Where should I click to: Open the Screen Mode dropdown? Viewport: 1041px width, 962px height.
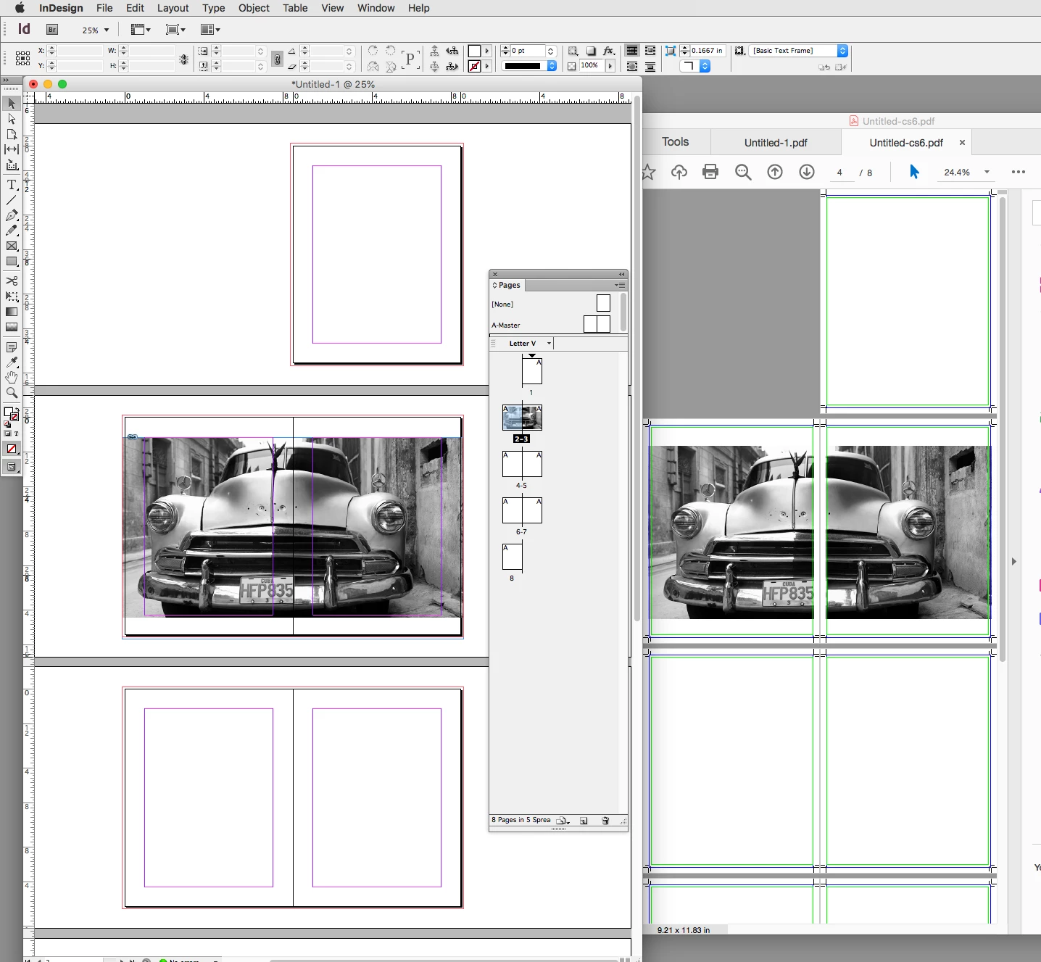tap(175, 30)
